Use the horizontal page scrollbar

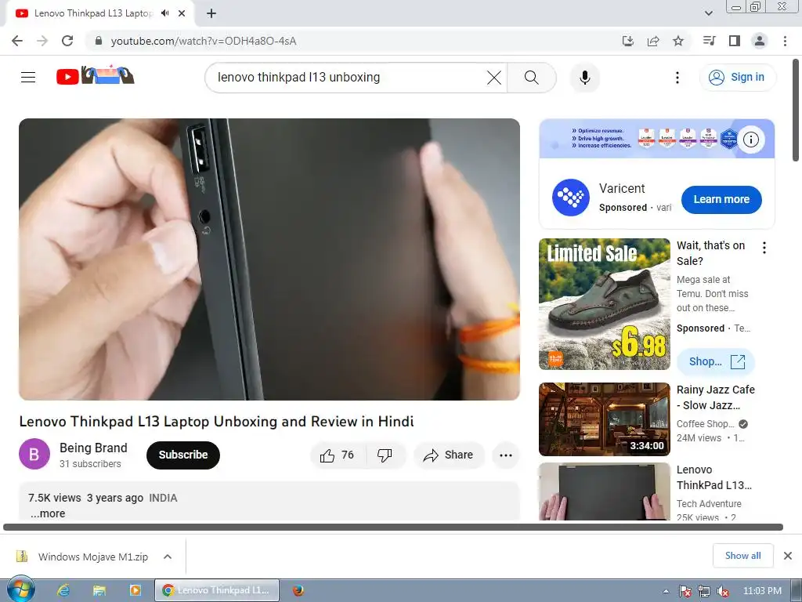393,528
